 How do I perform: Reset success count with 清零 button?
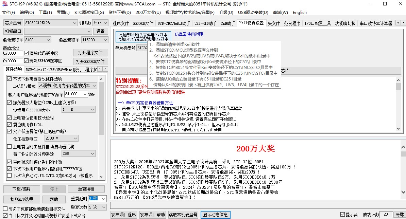(x=400, y=215)
